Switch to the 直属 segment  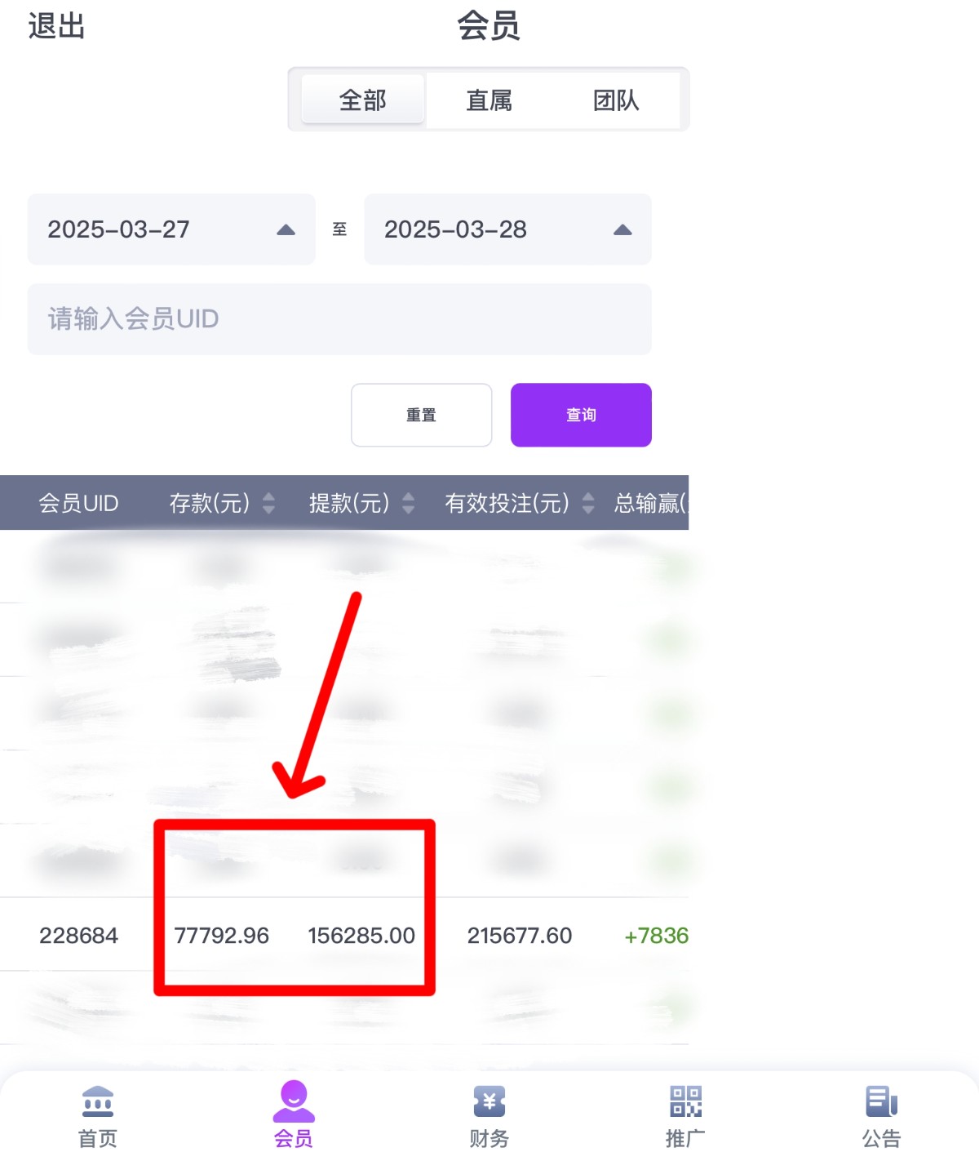[489, 100]
